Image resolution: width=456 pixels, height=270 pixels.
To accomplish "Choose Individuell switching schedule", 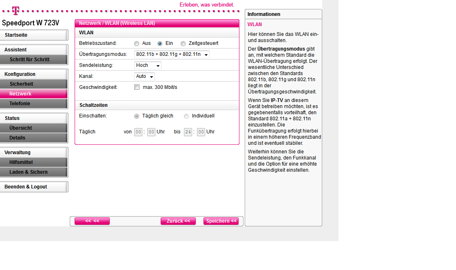I will click(186, 116).
